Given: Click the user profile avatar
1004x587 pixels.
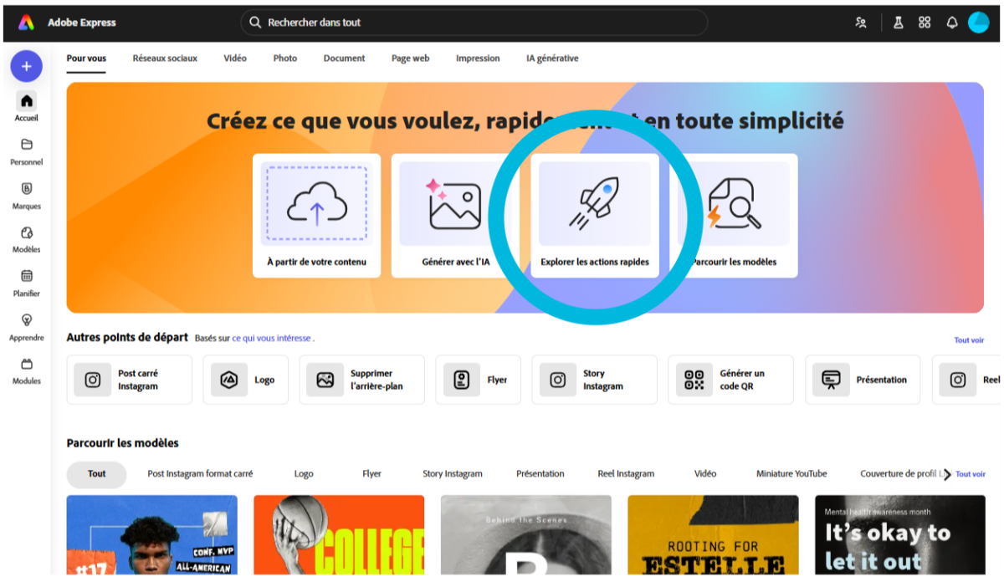Looking at the screenshot, I should (978, 23).
